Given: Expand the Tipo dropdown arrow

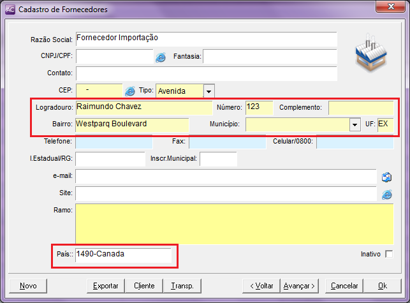Looking at the screenshot, I should (209, 91).
